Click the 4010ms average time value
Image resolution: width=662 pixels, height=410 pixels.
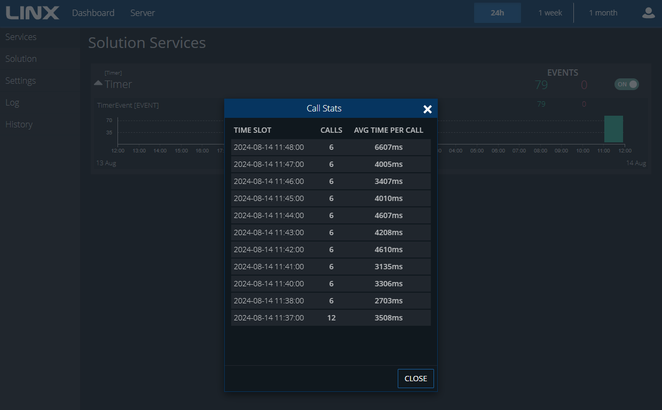tap(389, 198)
